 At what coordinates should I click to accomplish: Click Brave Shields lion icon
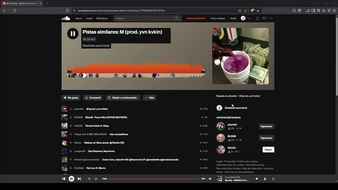point(252,11)
